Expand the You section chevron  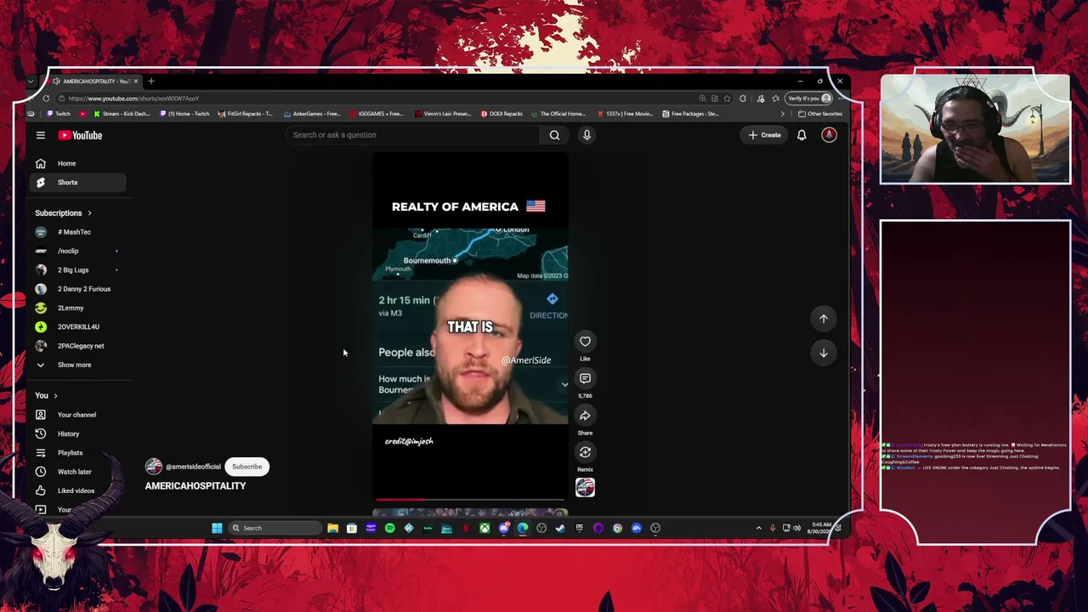pyautogui.click(x=56, y=396)
